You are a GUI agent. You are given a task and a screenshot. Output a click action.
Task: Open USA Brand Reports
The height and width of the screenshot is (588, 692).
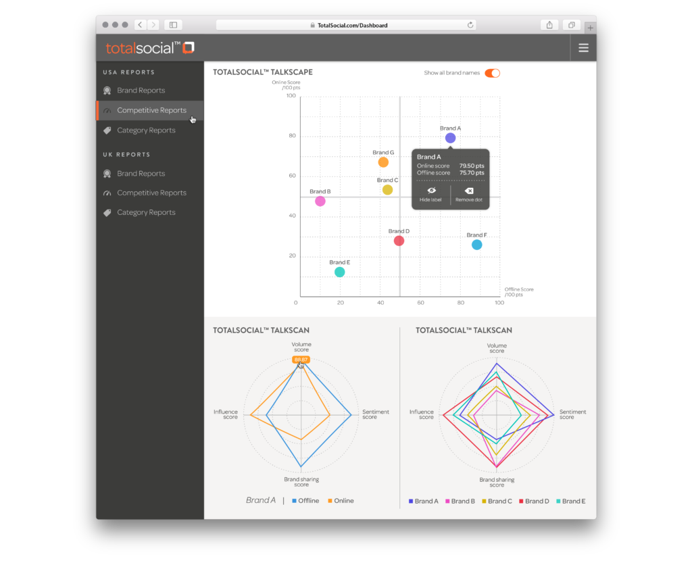pyautogui.click(x=149, y=91)
